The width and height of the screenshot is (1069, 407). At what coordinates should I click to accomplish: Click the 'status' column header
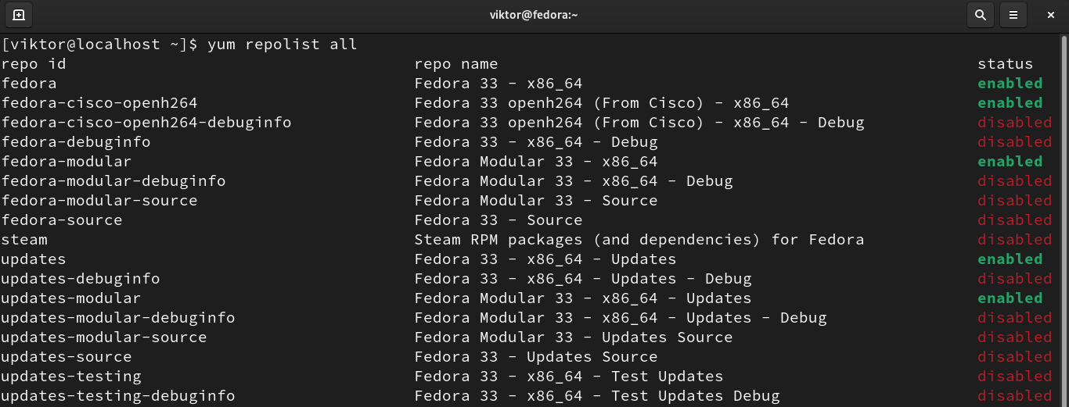(x=1005, y=64)
